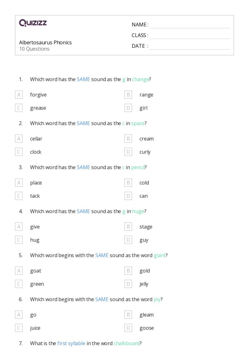This screenshot has height=353, width=249.
Task: Mark answer box C next to juice
Action: [x=19, y=328]
